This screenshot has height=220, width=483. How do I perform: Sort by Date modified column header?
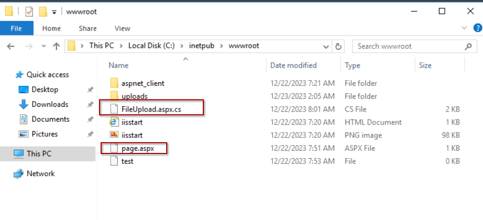tap(293, 65)
